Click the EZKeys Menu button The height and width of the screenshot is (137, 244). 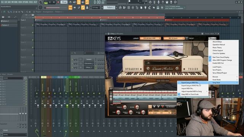(212, 38)
